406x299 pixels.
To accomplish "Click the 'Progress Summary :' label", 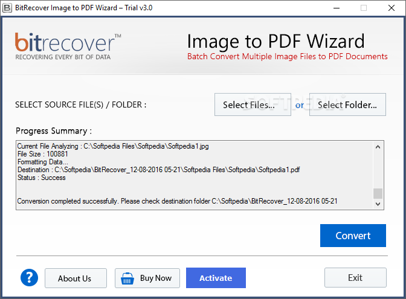I will [x=54, y=130].
